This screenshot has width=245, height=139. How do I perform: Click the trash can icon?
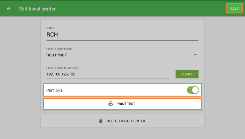coord(101,121)
